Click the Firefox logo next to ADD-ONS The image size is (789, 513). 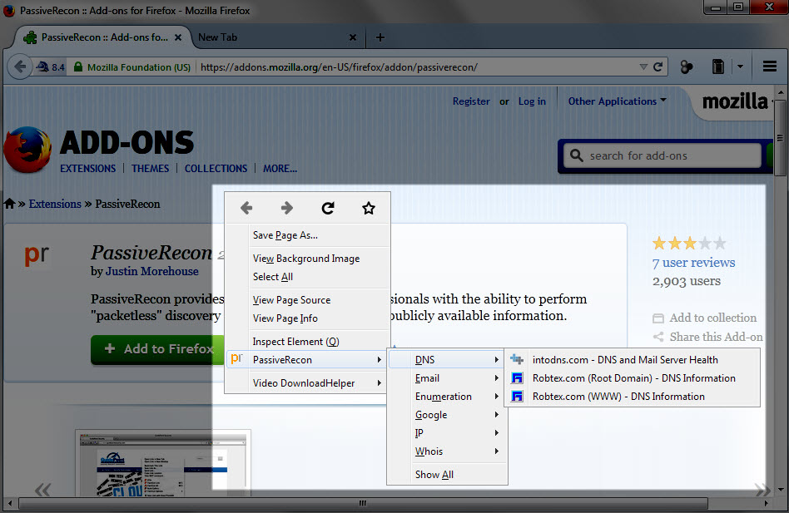pos(27,150)
